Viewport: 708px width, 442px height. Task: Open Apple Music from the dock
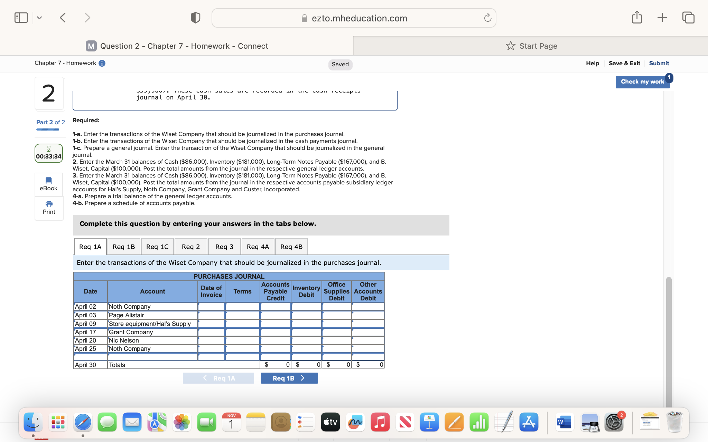380,422
